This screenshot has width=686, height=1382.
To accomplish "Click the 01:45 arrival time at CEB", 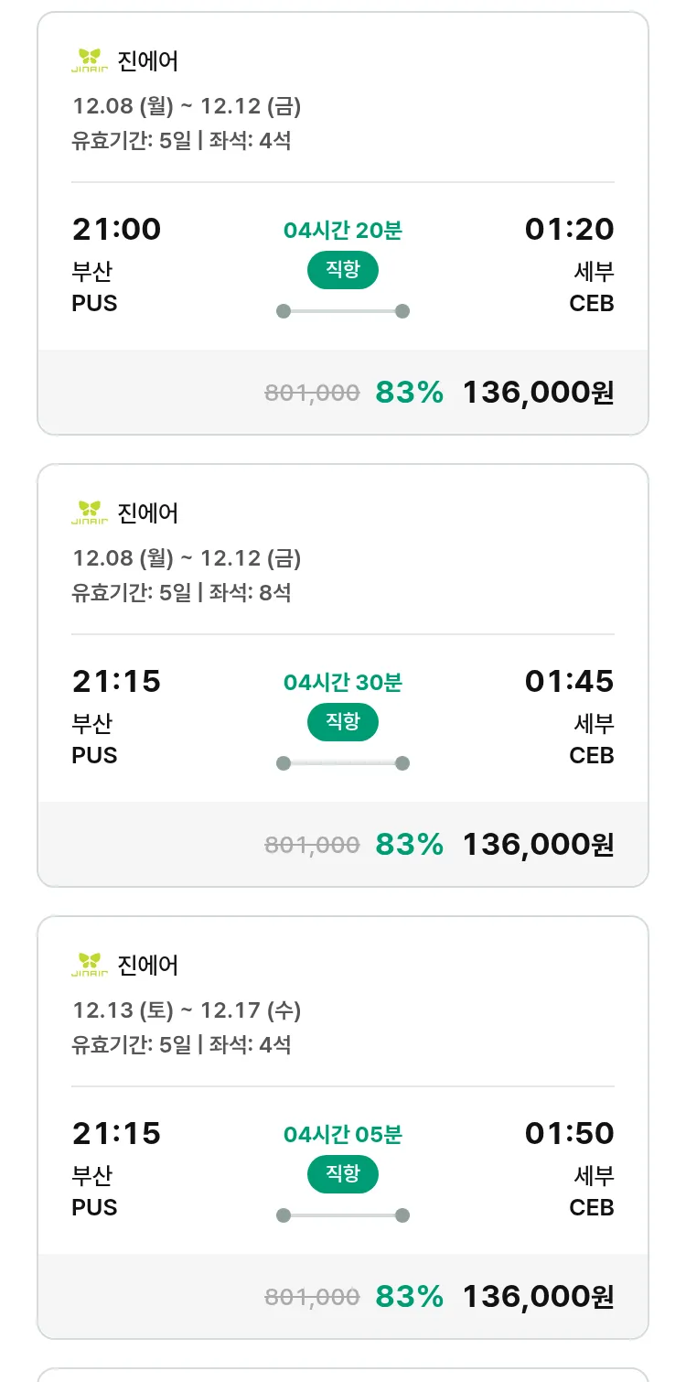I will click(569, 681).
